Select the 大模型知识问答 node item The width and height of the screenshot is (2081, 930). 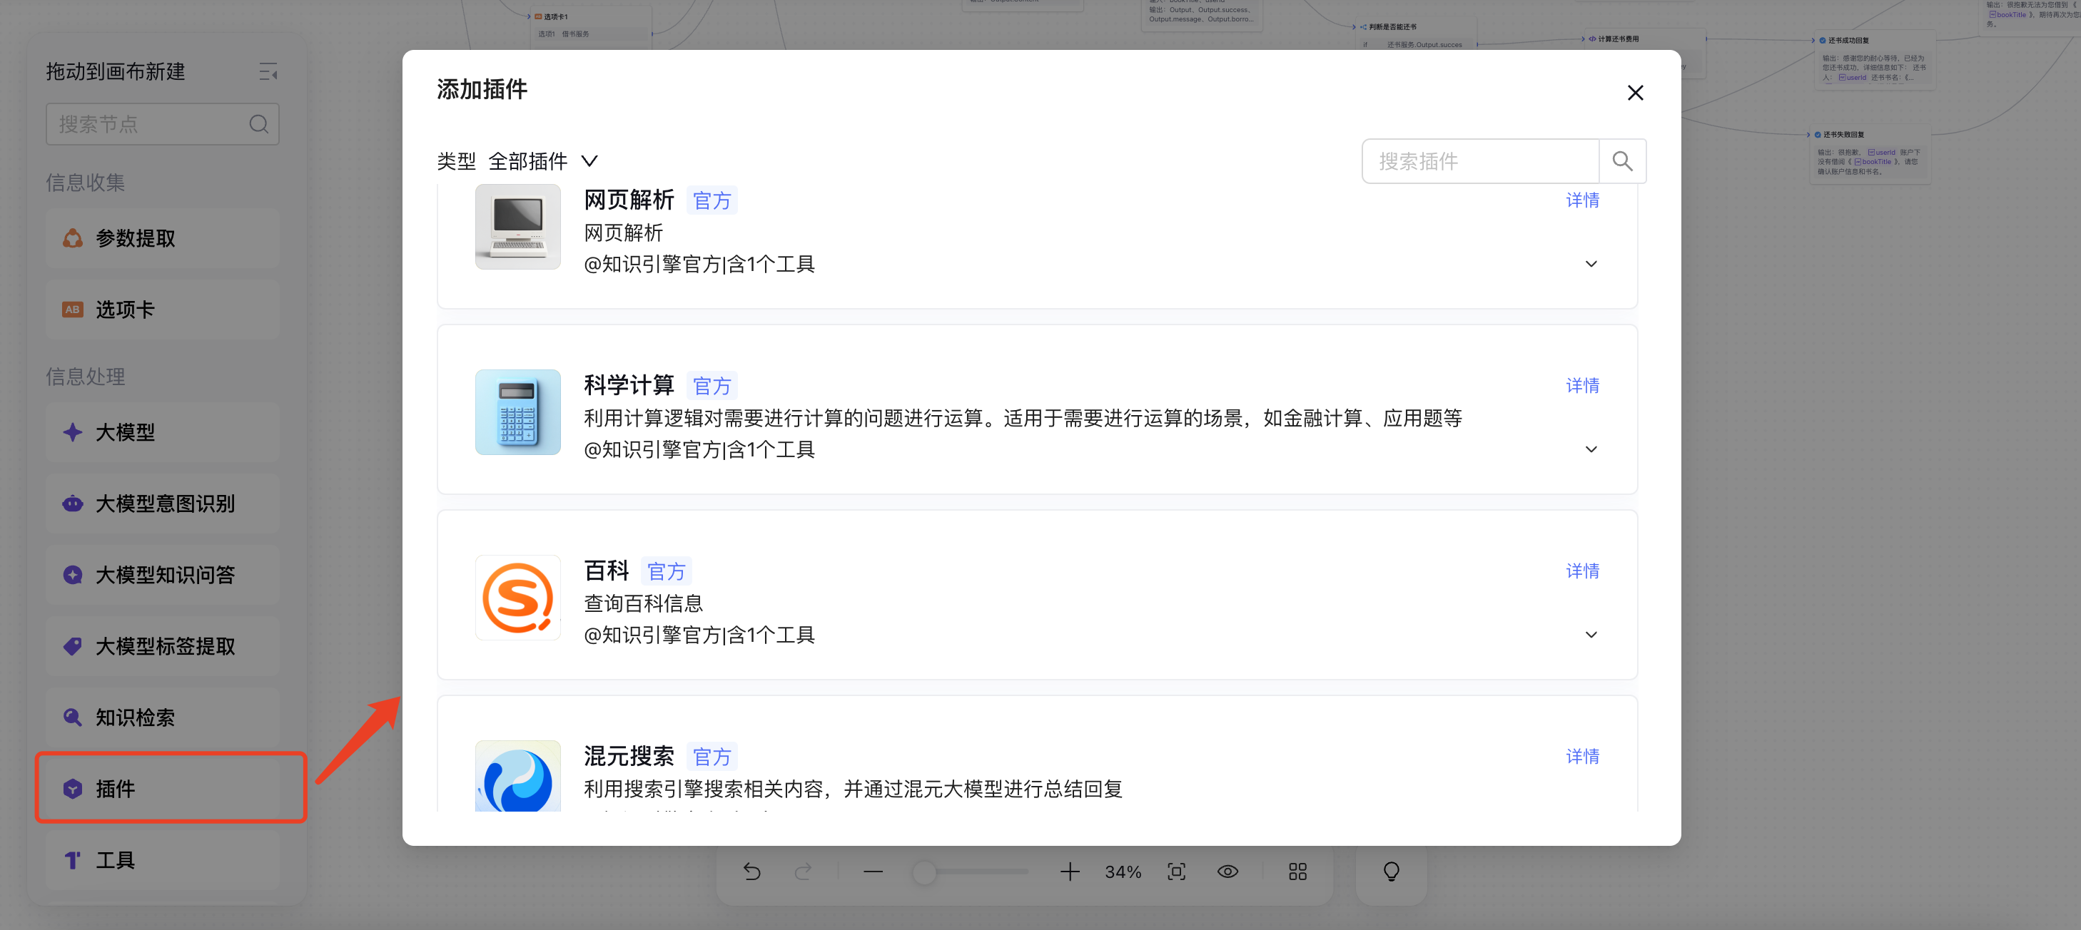(163, 575)
